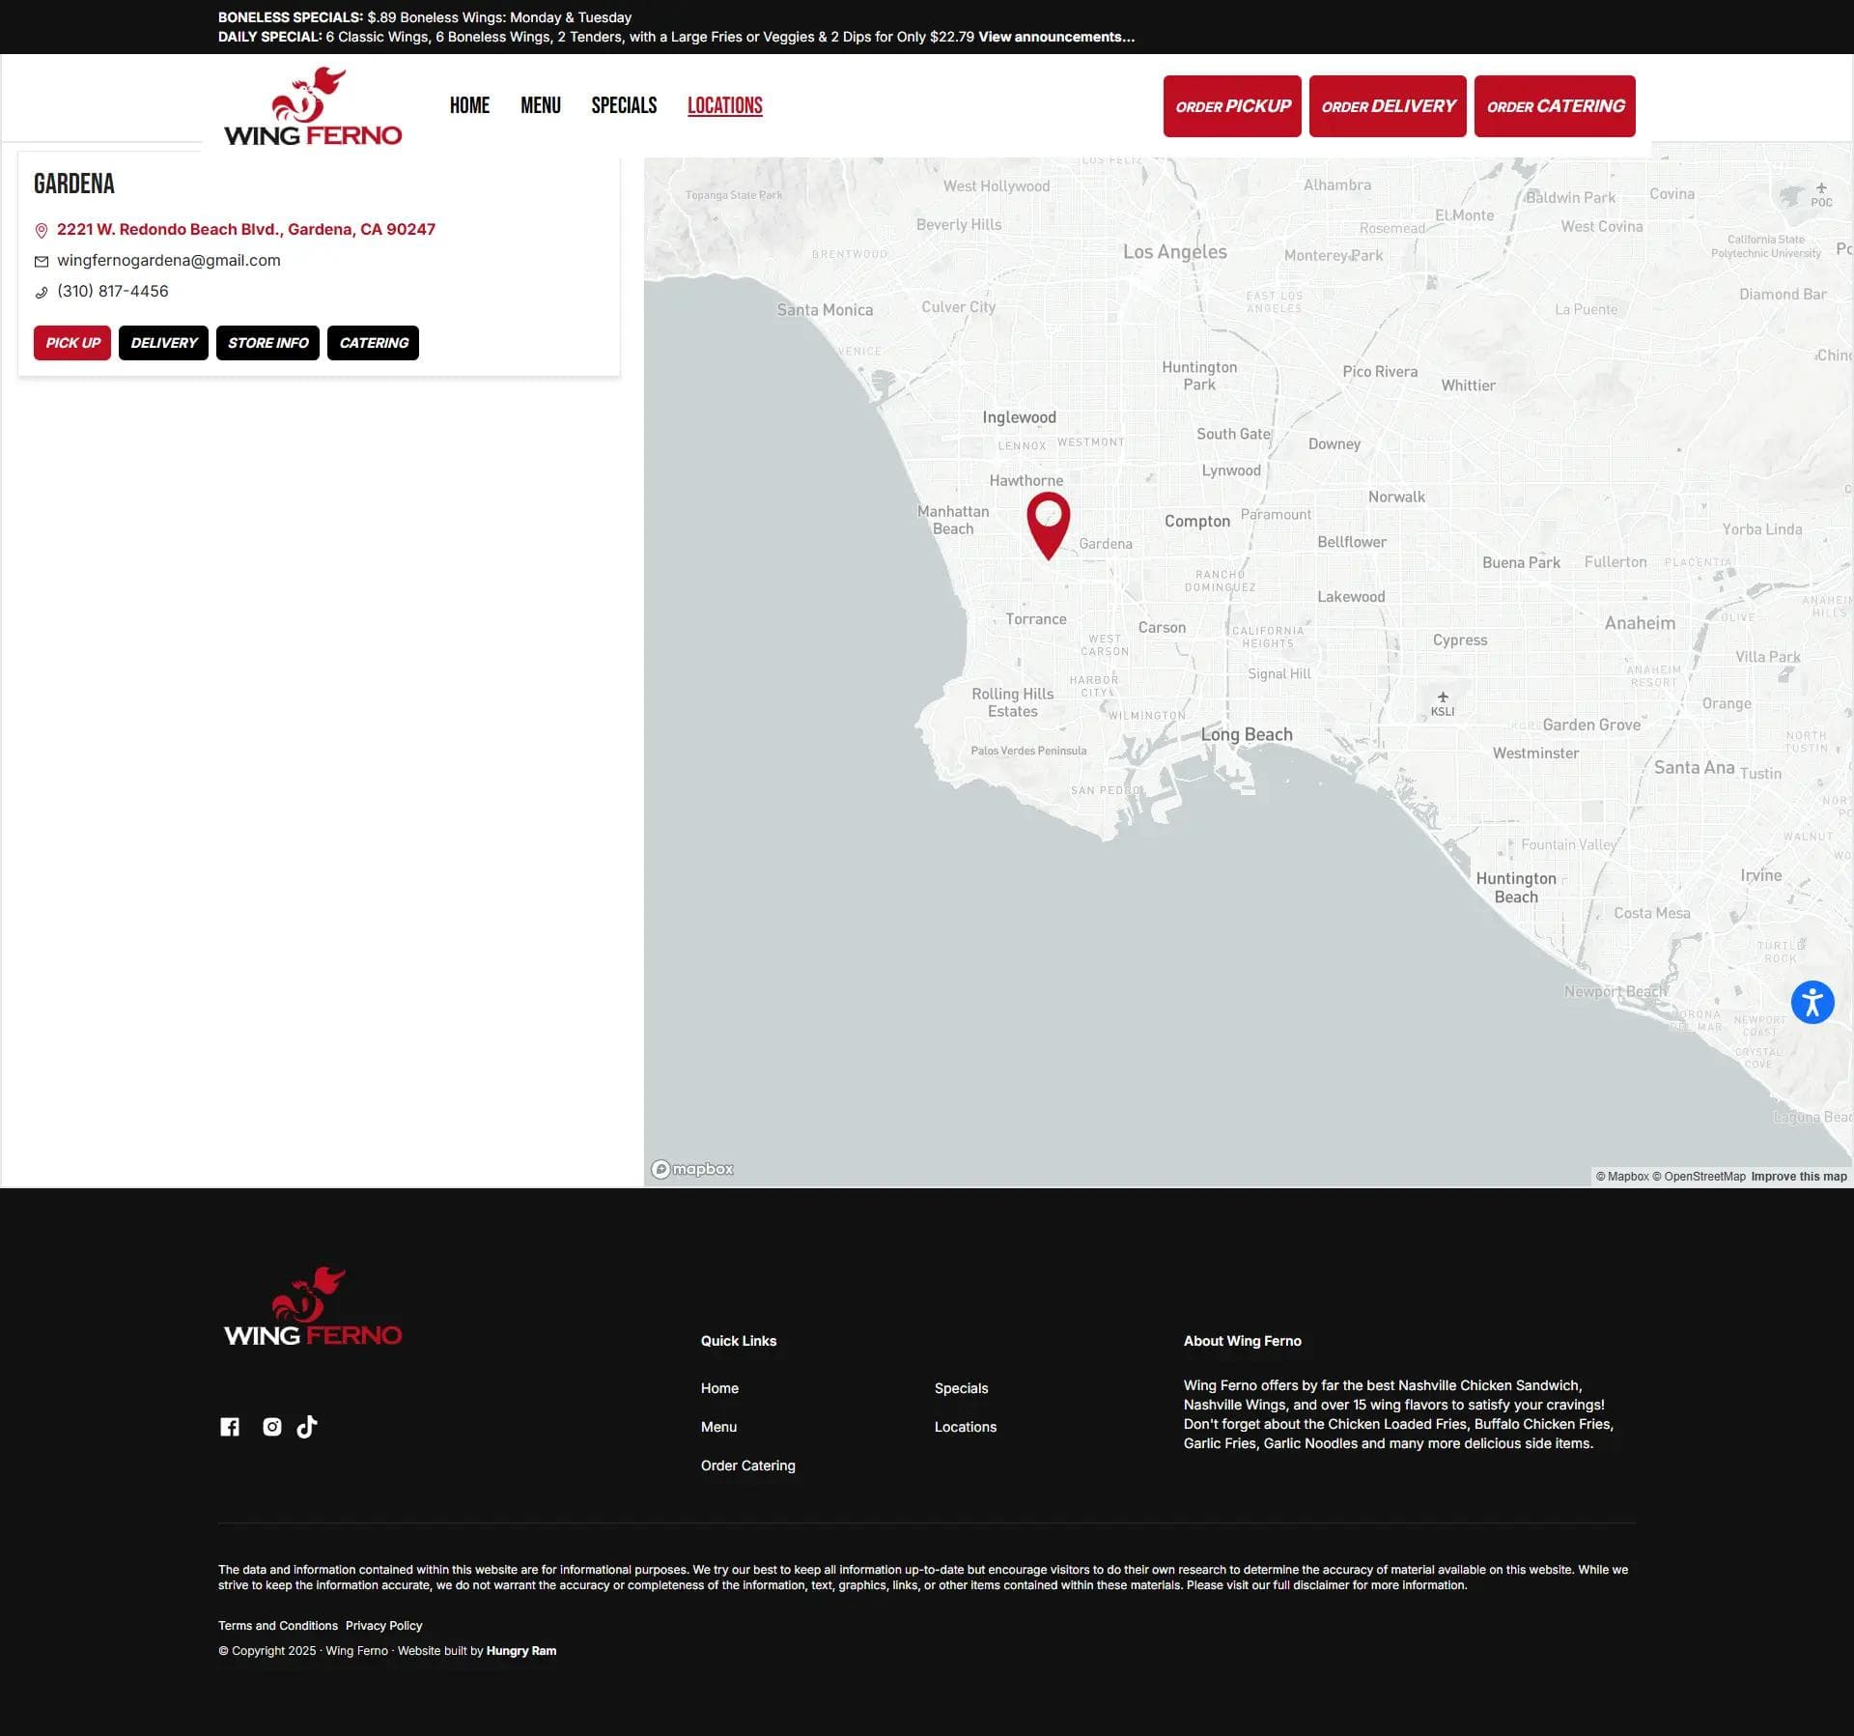Click the BONELESS SPECIALS announcement text

point(425,17)
